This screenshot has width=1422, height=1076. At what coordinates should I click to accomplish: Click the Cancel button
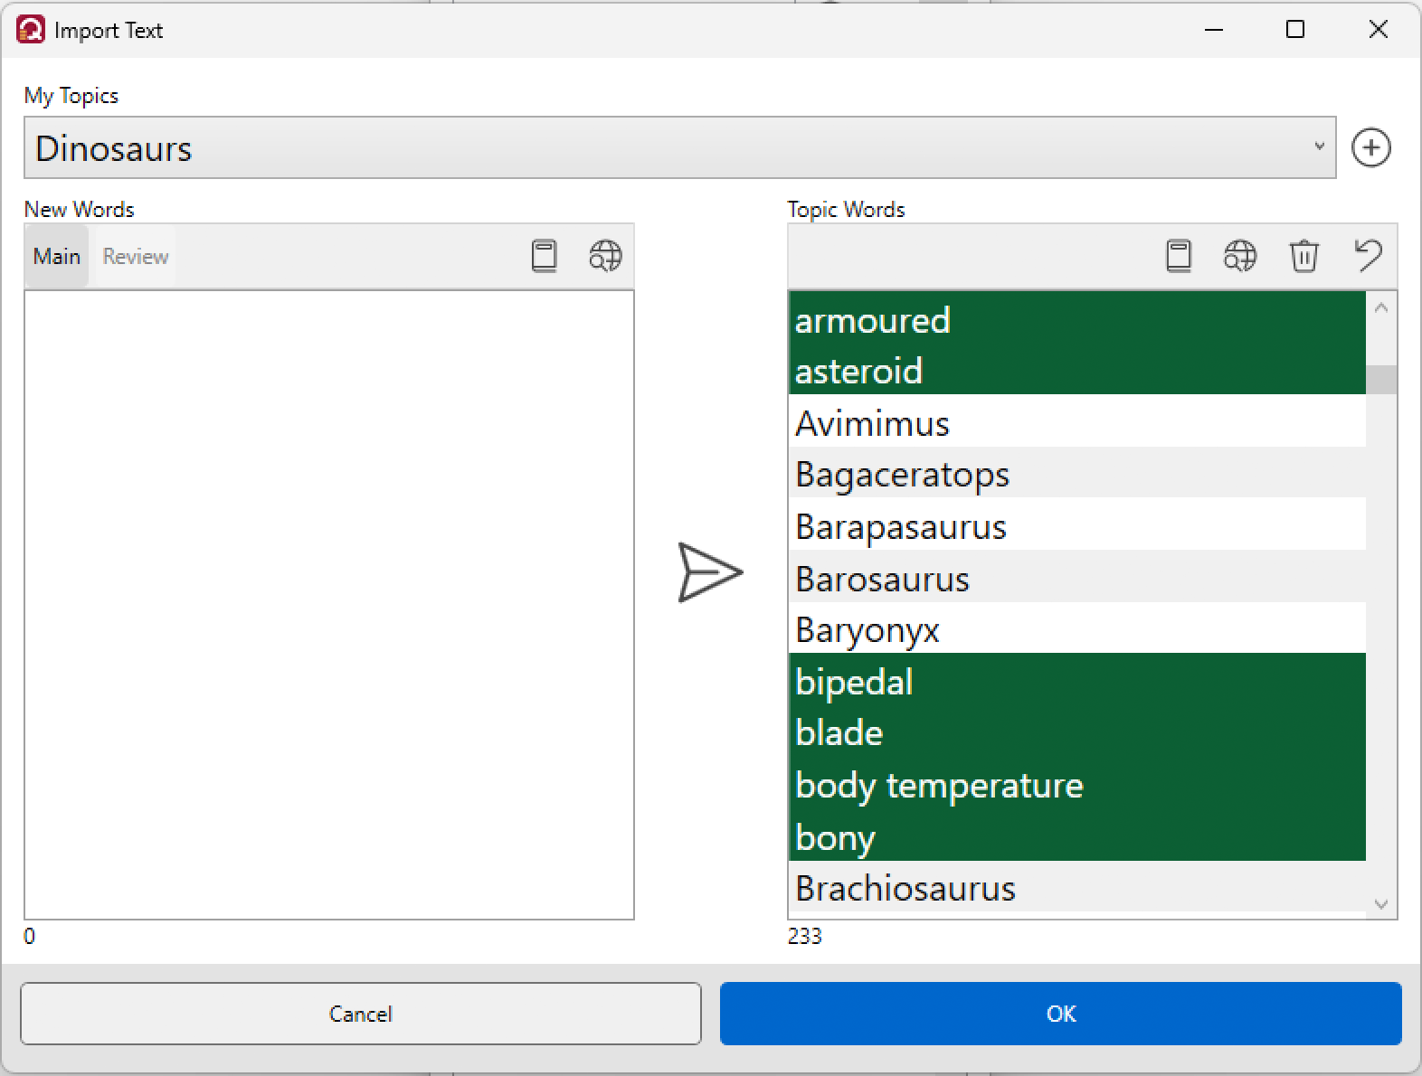tap(361, 1014)
